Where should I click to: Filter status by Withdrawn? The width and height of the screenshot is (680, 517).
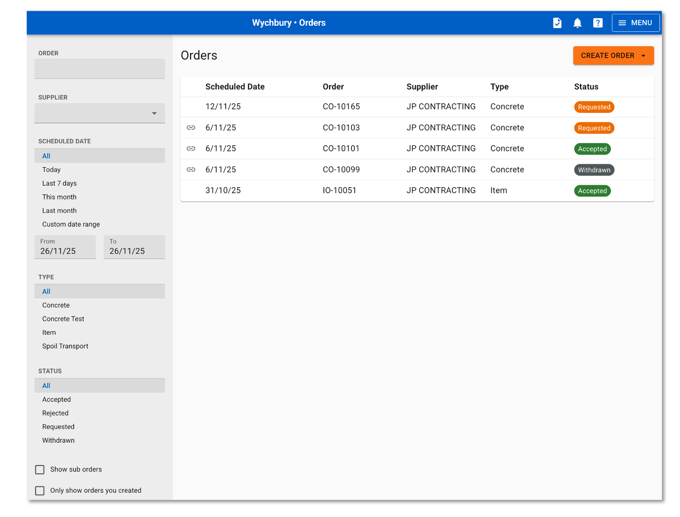point(59,440)
